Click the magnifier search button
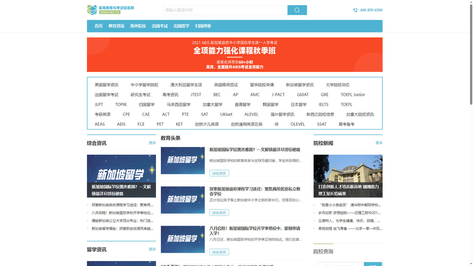The height and width of the screenshot is (266, 473). (x=297, y=10)
